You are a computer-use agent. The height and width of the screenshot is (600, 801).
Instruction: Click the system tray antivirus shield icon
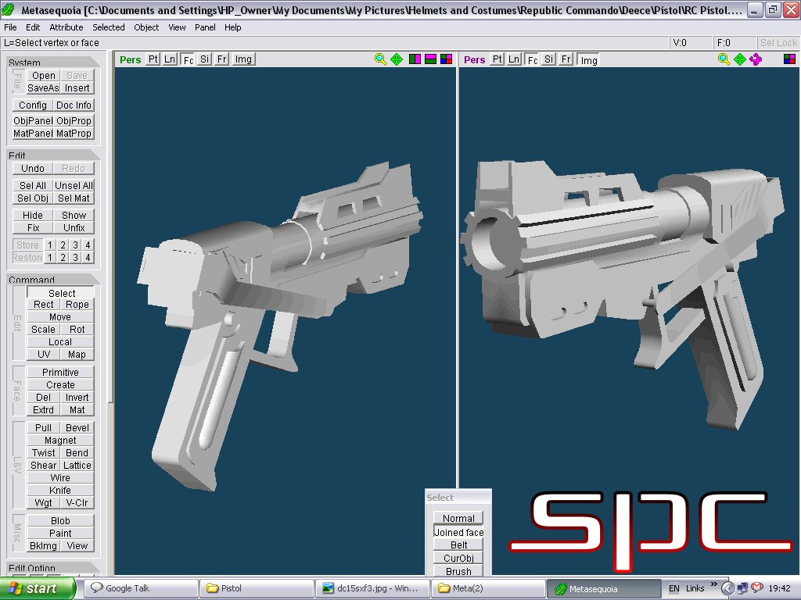[x=757, y=588]
